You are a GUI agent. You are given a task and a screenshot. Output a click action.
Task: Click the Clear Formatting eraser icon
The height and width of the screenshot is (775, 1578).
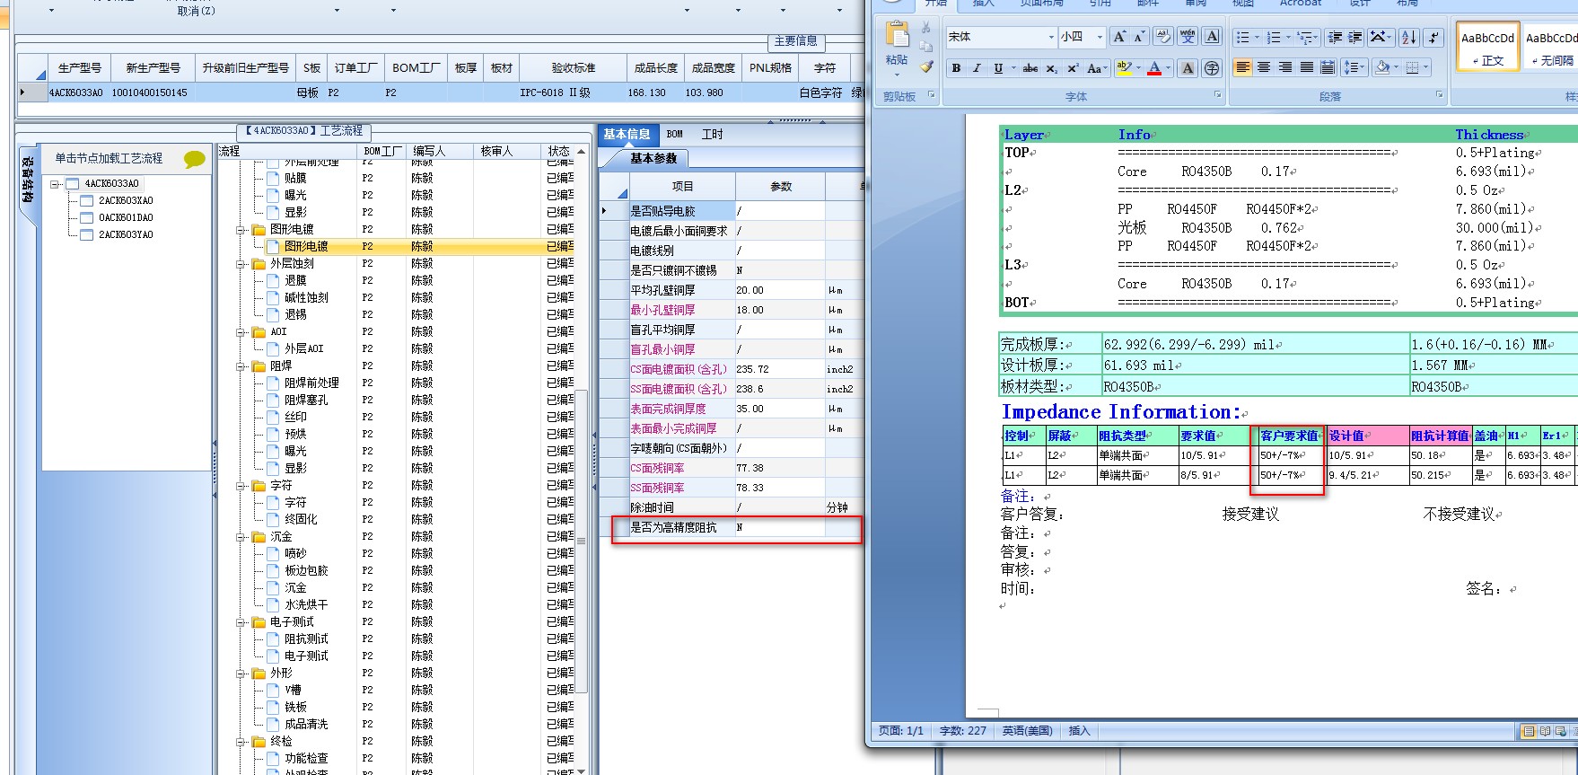tap(1162, 37)
